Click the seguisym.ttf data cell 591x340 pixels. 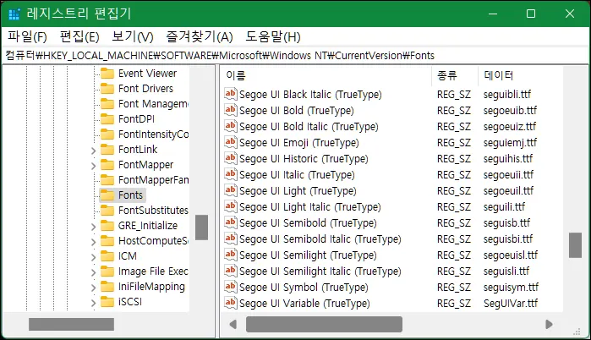[x=511, y=288]
